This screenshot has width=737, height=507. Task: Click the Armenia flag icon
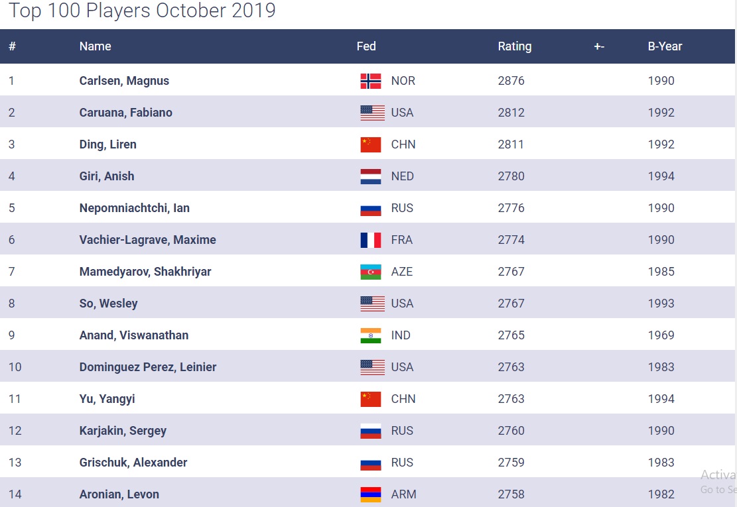(x=371, y=494)
